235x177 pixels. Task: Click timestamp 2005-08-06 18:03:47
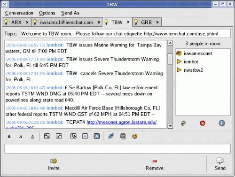click(25, 88)
